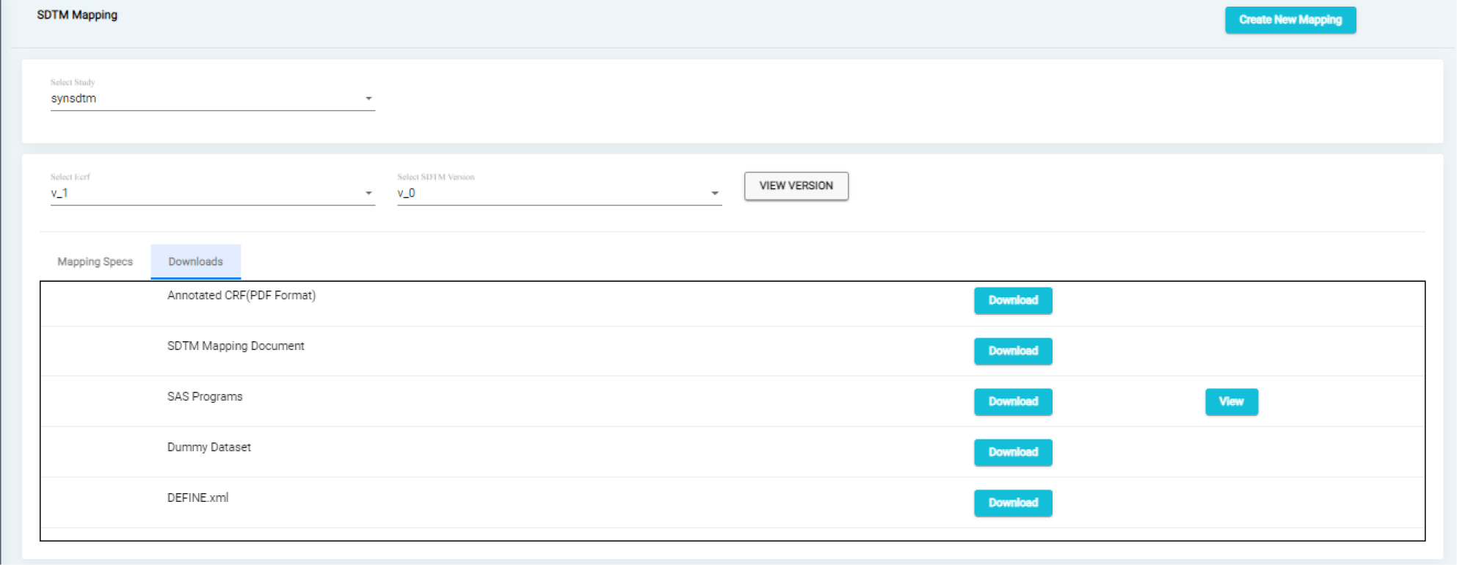Viewport: 1457px width, 565px height.
Task: View the SAS Programs
Action: click(x=1231, y=401)
